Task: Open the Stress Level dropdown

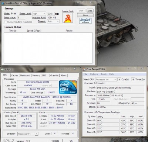Action: click(x=39, y=14)
